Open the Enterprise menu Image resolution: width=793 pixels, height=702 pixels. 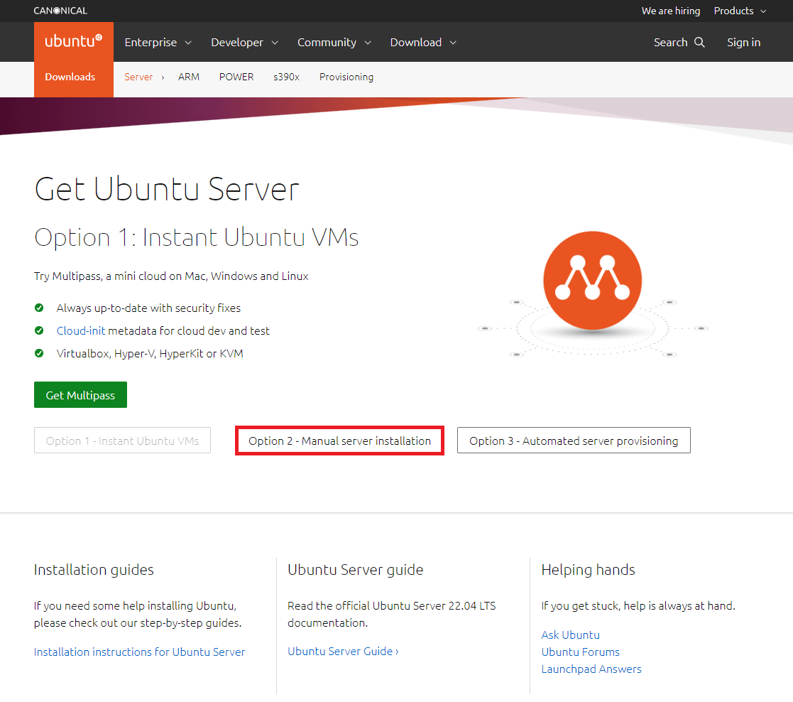click(x=158, y=42)
